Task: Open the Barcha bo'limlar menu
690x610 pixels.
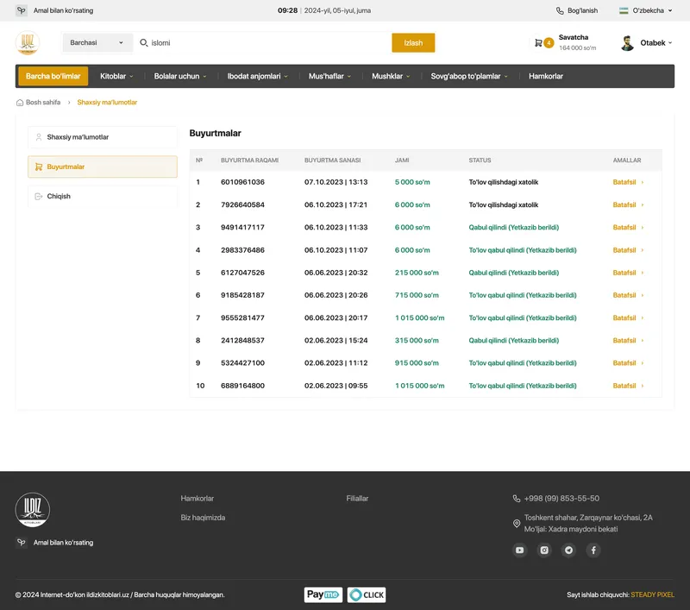Action: point(53,76)
